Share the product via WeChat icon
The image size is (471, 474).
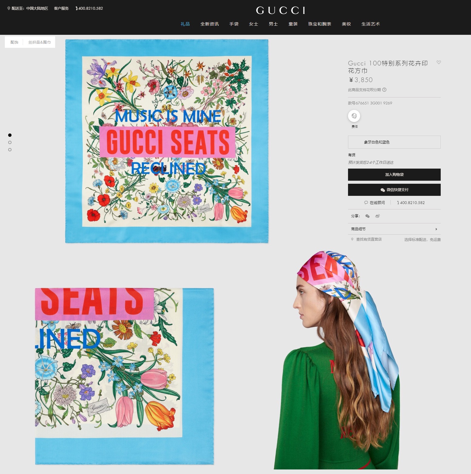[367, 216]
